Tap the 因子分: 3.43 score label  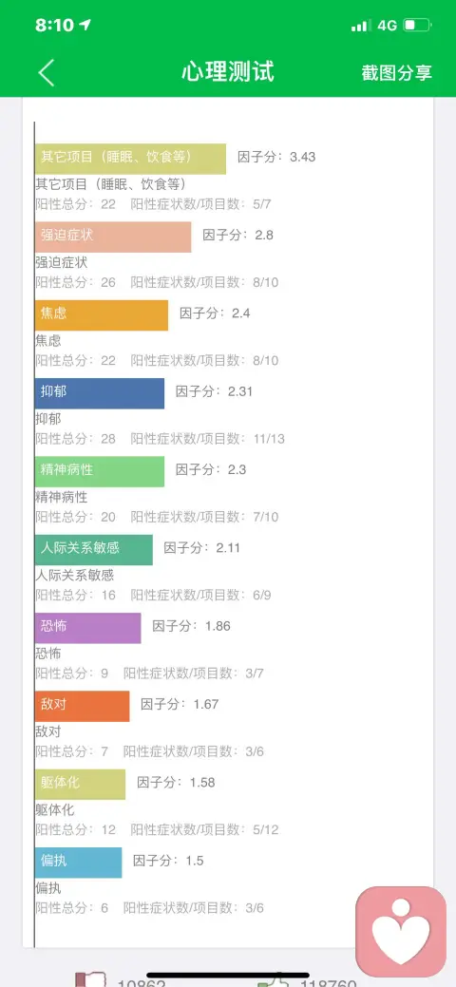point(276,157)
